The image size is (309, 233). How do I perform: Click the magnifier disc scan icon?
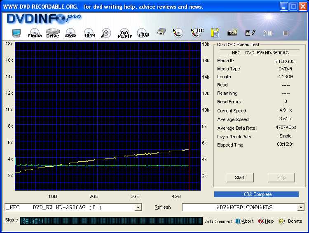point(106,33)
